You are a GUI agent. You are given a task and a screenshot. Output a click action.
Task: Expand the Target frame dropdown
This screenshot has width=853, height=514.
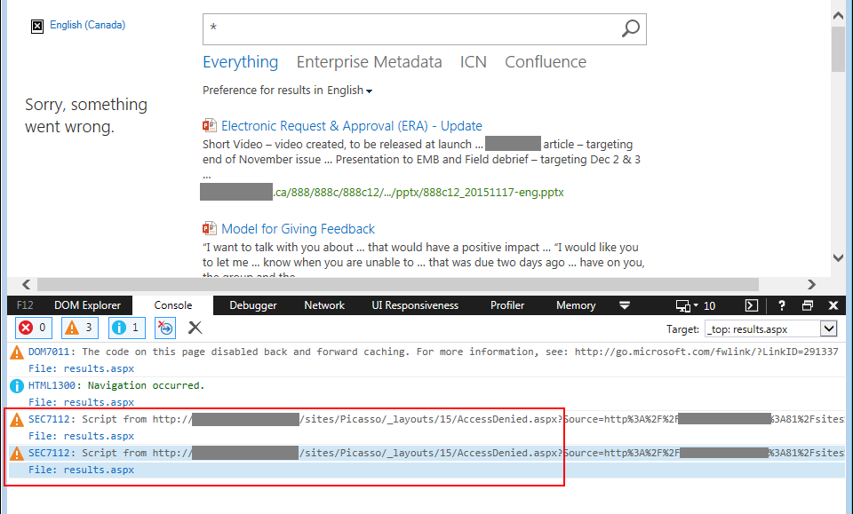pos(828,328)
